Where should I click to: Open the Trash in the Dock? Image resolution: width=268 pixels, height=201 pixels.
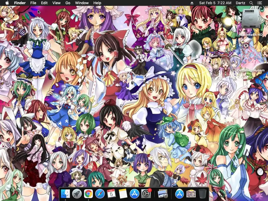(202, 194)
